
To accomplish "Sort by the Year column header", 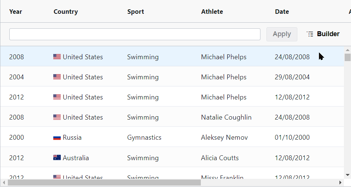I will [x=16, y=12].
